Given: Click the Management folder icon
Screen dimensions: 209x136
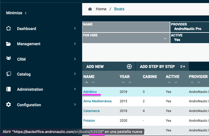Looking at the screenshot, I should click(9, 44).
